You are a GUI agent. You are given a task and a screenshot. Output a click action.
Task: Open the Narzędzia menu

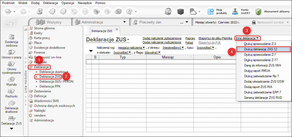(x=85, y=3)
